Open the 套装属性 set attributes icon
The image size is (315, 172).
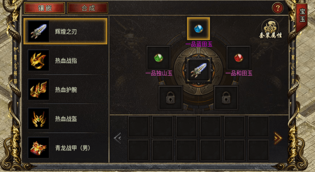tap(270, 29)
